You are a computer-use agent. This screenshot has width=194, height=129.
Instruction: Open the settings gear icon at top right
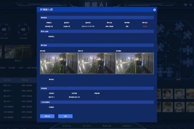[x=191, y=5]
